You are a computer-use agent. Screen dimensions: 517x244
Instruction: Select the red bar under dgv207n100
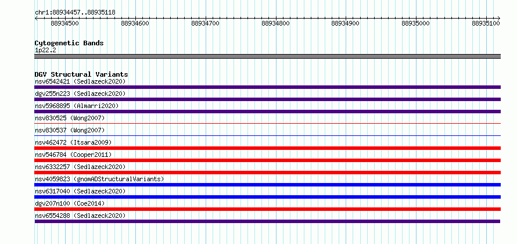click(x=268, y=209)
